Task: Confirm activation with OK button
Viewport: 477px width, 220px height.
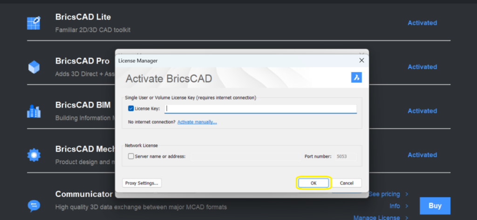Action: (x=313, y=183)
